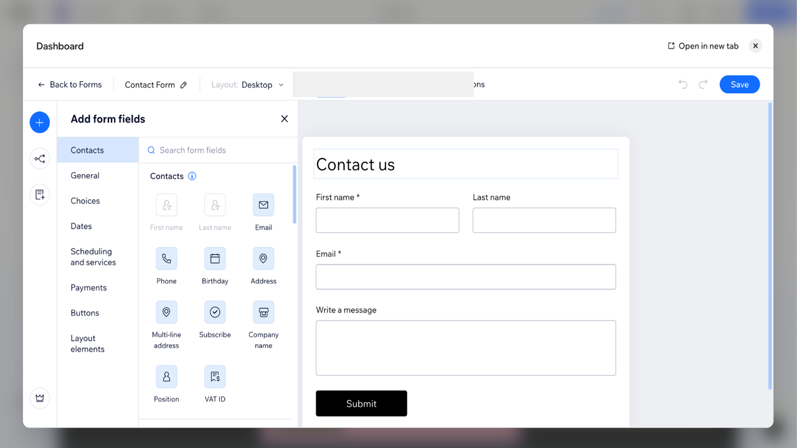Click the Last name label on form
The height and width of the screenshot is (448, 797).
491,197
